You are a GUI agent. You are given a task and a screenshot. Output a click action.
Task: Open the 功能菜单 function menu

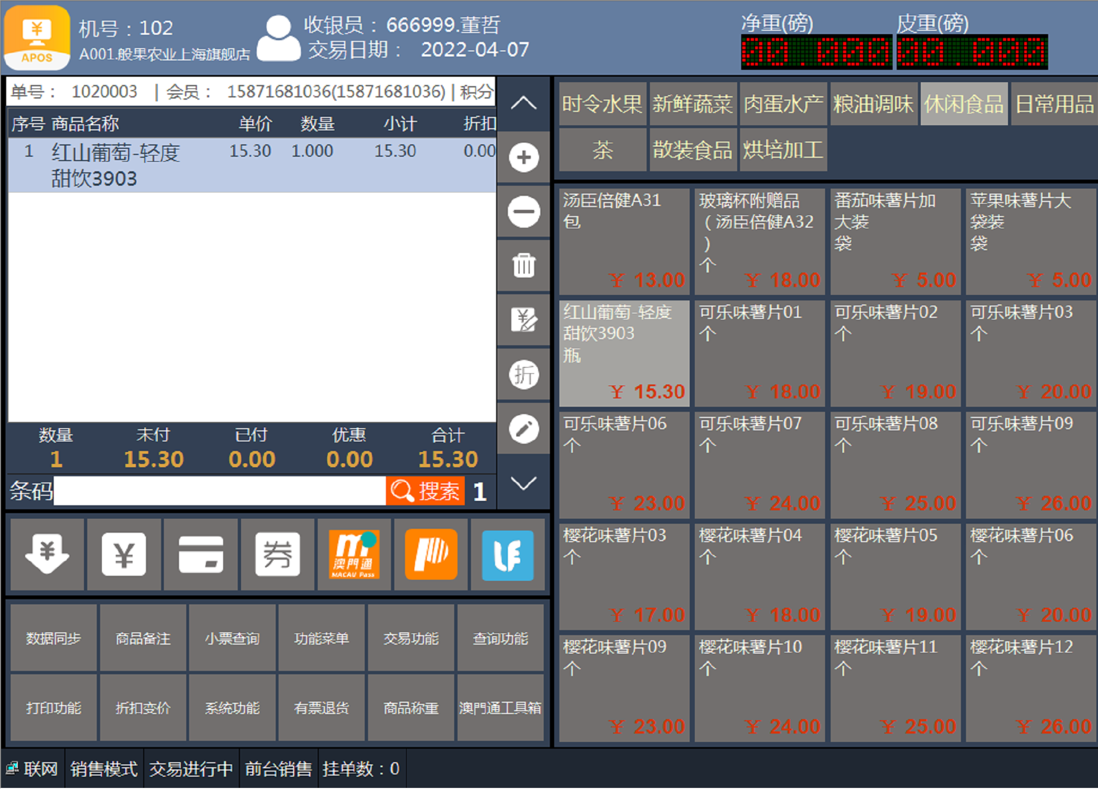point(322,638)
